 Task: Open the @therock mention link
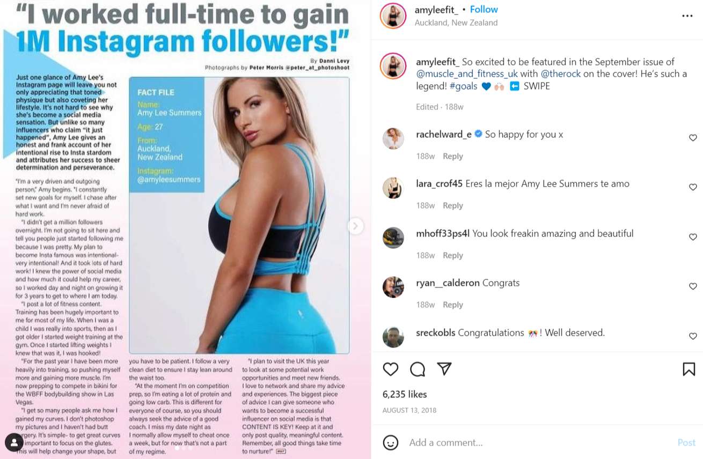click(561, 74)
